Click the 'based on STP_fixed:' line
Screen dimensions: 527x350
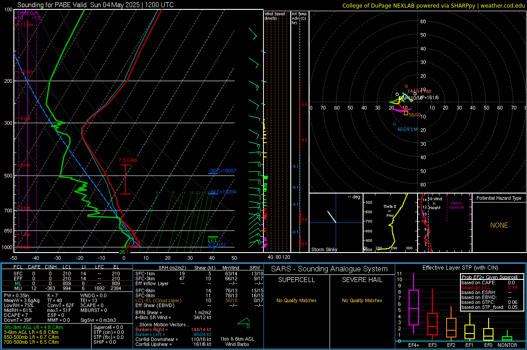pyautogui.click(x=489, y=307)
